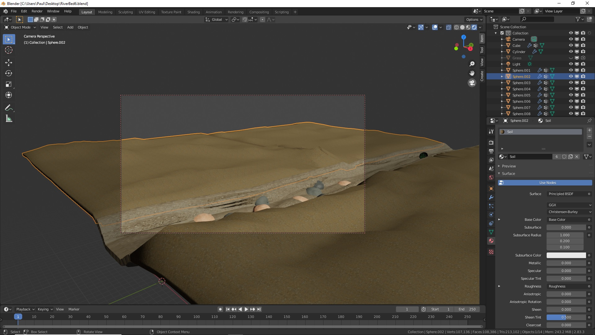Viewport: 595px width, 335px height.
Task: Hide the Camera in the outliner
Action: pyautogui.click(x=571, y=39)
